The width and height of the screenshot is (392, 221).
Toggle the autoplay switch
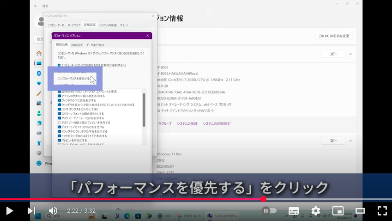coord(269,211)
